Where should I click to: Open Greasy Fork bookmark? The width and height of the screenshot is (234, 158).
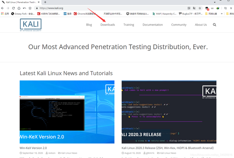point(23,14)
